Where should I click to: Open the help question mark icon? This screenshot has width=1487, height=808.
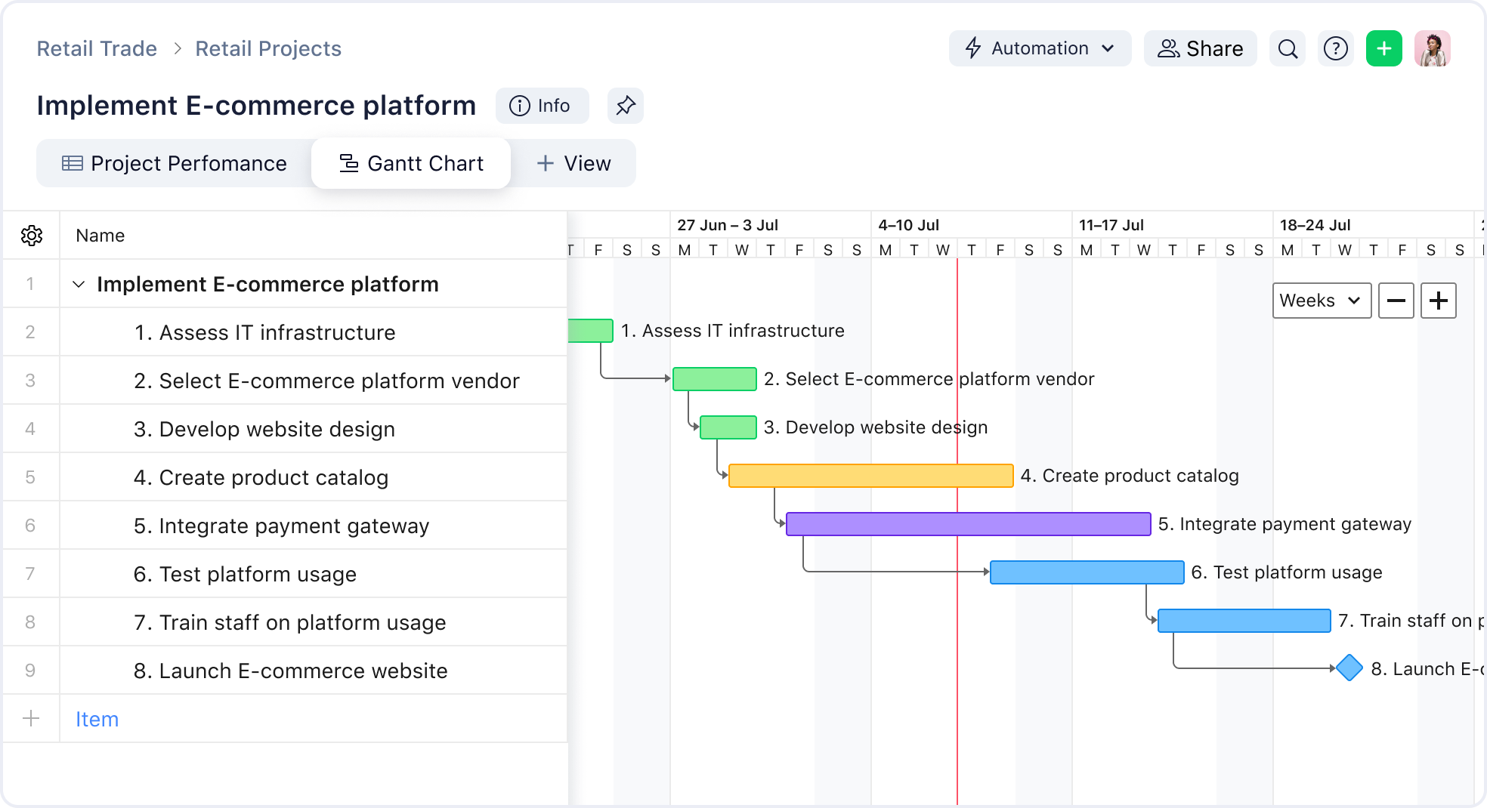click(x=1335, y=49)
